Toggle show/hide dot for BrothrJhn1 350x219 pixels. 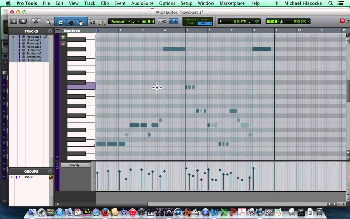click(x=13, y=50)
